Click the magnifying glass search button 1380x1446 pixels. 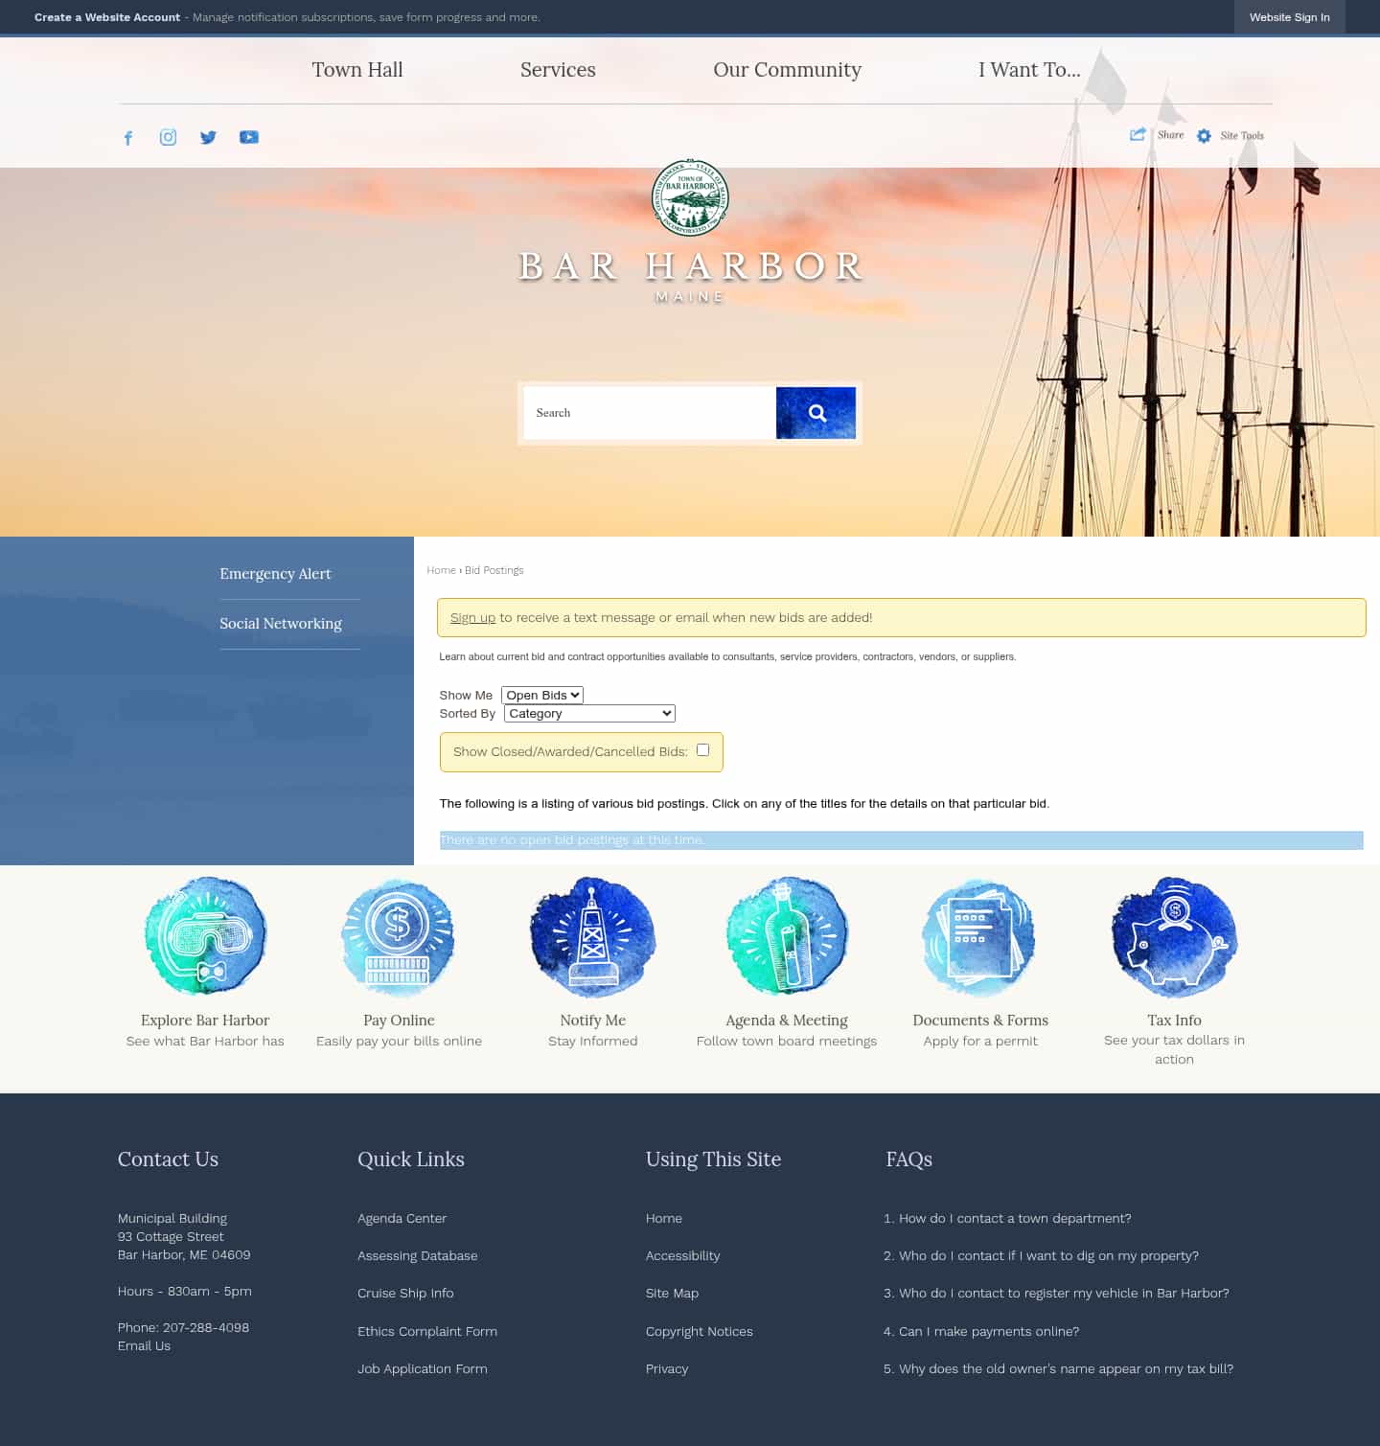click(x=816, y=413)
